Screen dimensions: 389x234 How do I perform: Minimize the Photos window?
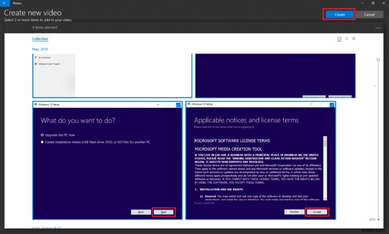[362, 3]
